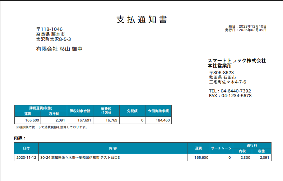283x181 pixels.
Task: Click the 支払通知書 document title
Action: (141, 20)
